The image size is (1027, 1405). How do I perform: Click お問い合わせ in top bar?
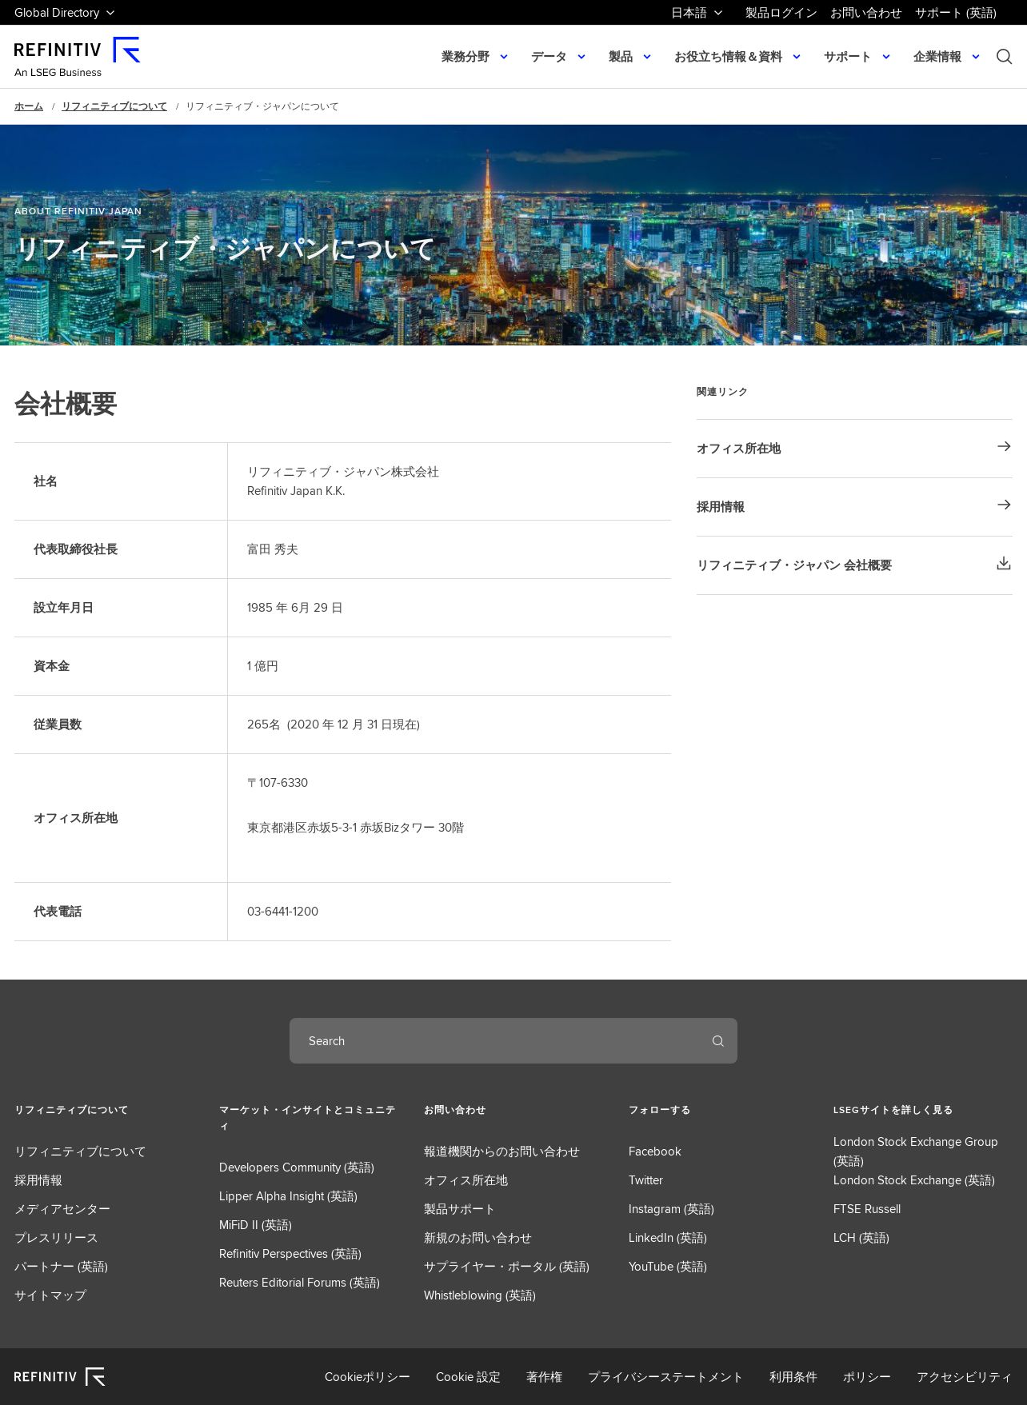pyautogui.click(x=866, y=13)
